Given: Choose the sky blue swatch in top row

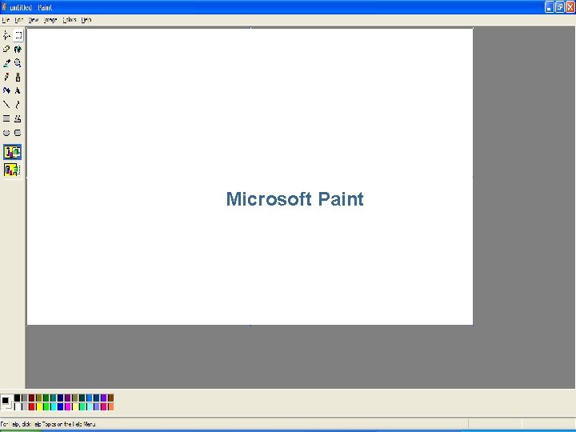Looking at the screenshot, I should tap(90, 398).
